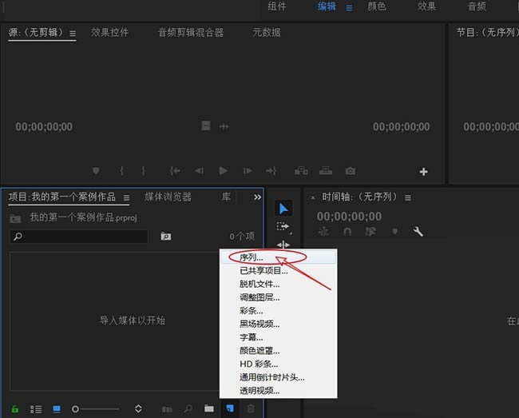Toggle the timeline Snap magnet icon
The height and width of the screenshot is (418, 519).
[x=347, y=231]
